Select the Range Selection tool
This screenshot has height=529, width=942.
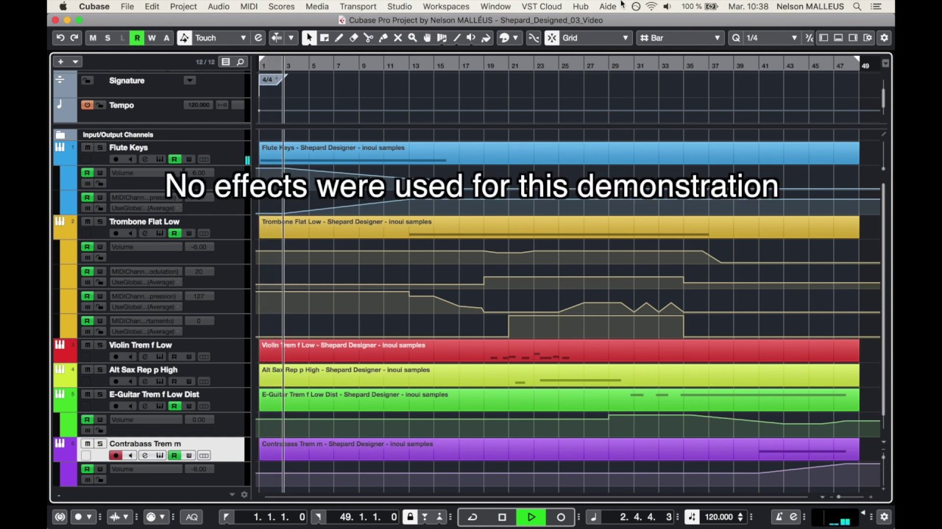[x=324, y=38]
